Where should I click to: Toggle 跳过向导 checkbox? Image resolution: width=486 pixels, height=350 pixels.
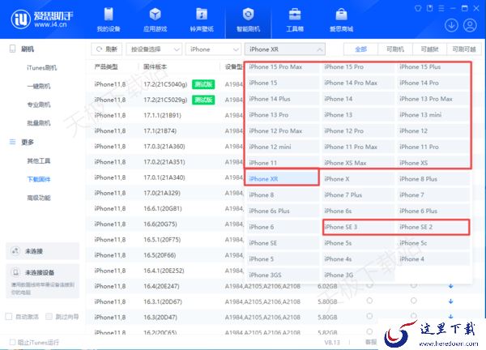click(x=49, y=317)
